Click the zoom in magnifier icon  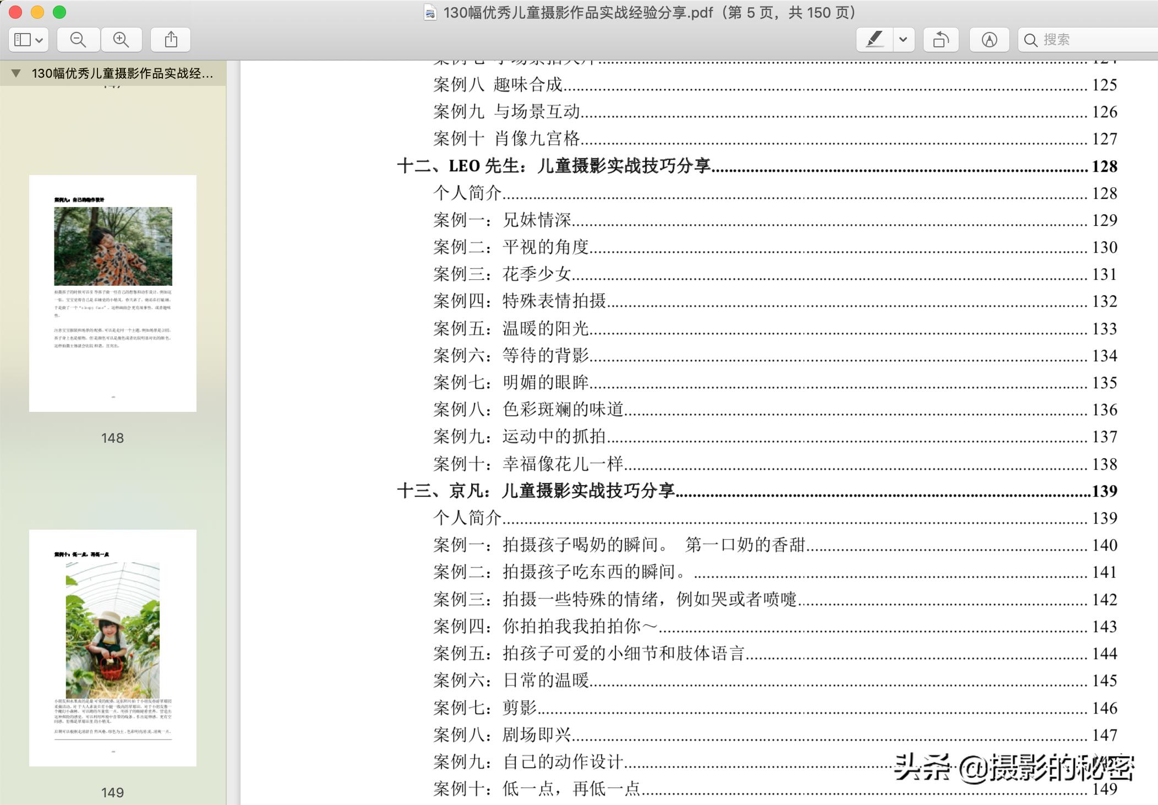tap(121, 40)
